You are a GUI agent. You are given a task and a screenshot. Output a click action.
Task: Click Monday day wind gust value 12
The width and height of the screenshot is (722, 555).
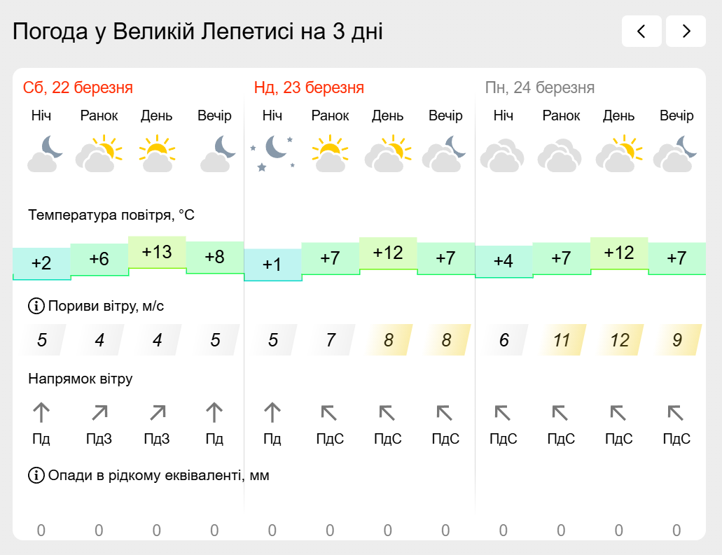(619, 340)
